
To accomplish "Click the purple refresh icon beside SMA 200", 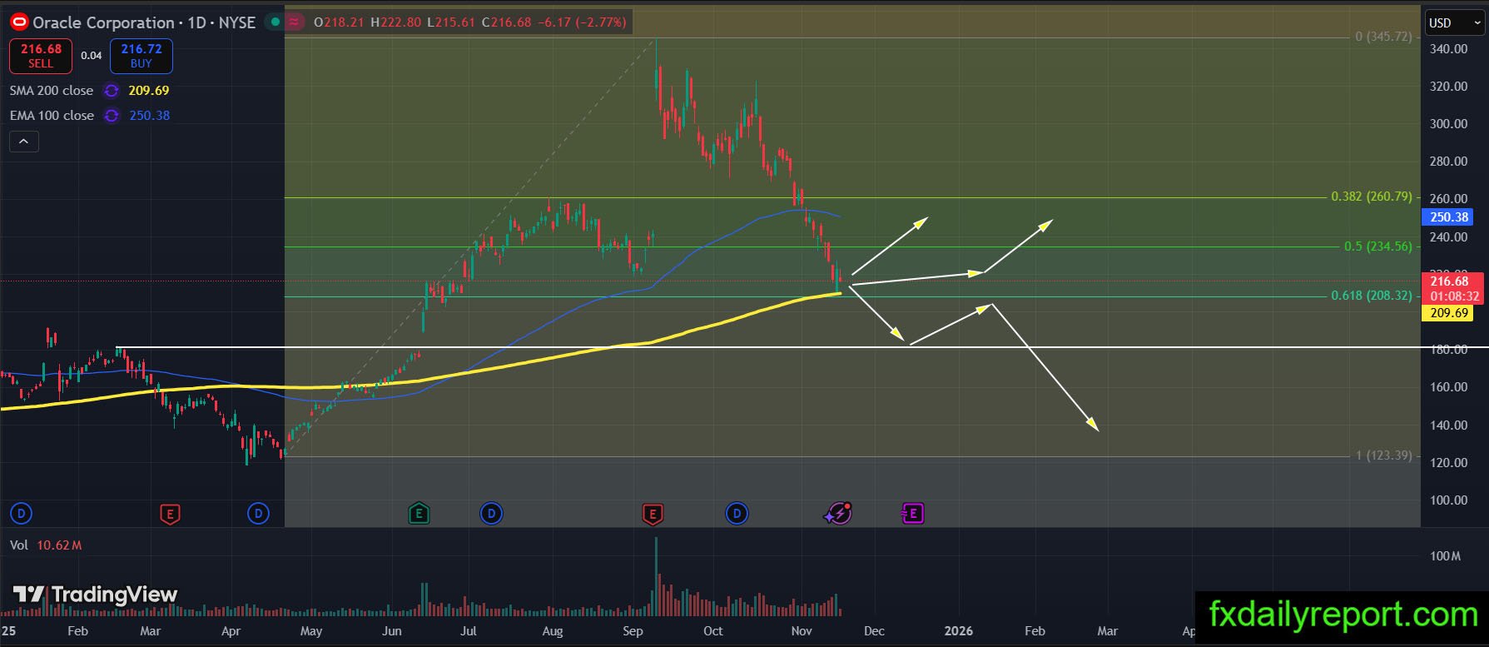I will [x=111, y=91].
